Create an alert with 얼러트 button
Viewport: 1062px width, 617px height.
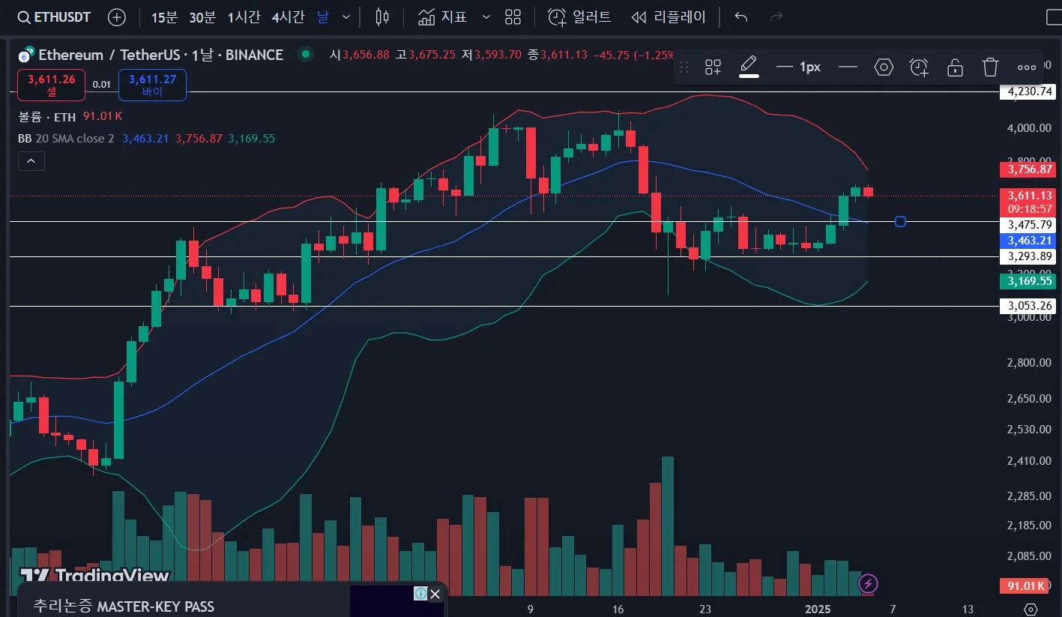(x=579, y=16)
